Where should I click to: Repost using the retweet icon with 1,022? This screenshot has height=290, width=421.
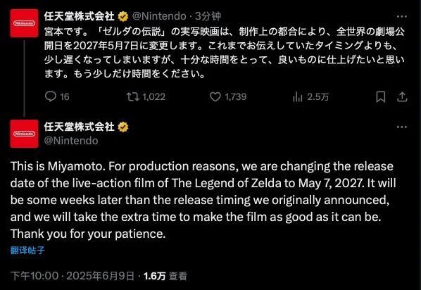tap(133, 96)
